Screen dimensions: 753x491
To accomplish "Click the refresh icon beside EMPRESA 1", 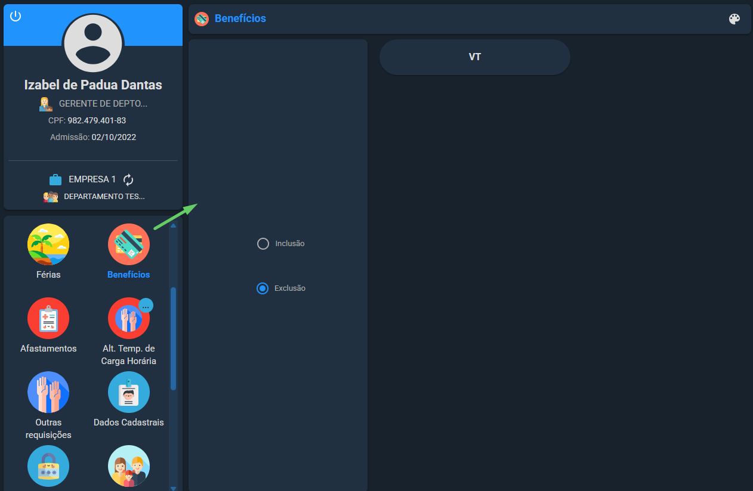I will (x=128, y=179).
